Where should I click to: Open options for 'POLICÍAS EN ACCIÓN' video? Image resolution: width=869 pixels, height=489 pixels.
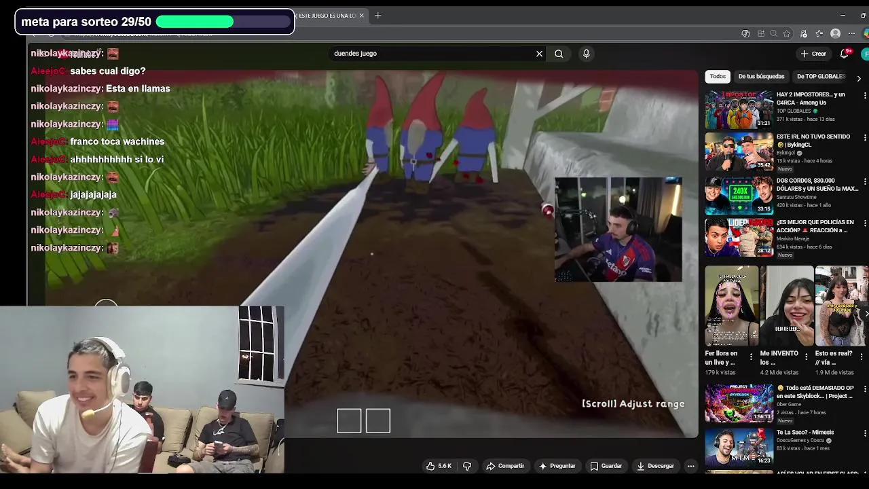[x=865, y=223]
